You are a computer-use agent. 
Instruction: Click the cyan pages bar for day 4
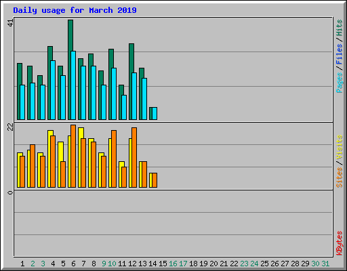53,90
